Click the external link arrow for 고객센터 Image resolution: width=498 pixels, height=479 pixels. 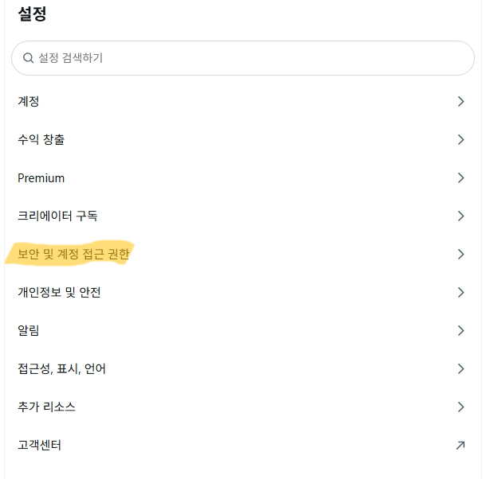point(461,446)
